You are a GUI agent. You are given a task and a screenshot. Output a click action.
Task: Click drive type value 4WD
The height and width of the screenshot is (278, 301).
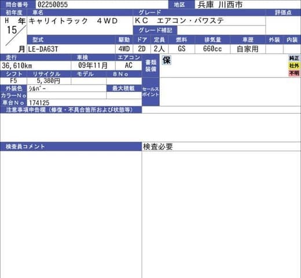(124, 49)
